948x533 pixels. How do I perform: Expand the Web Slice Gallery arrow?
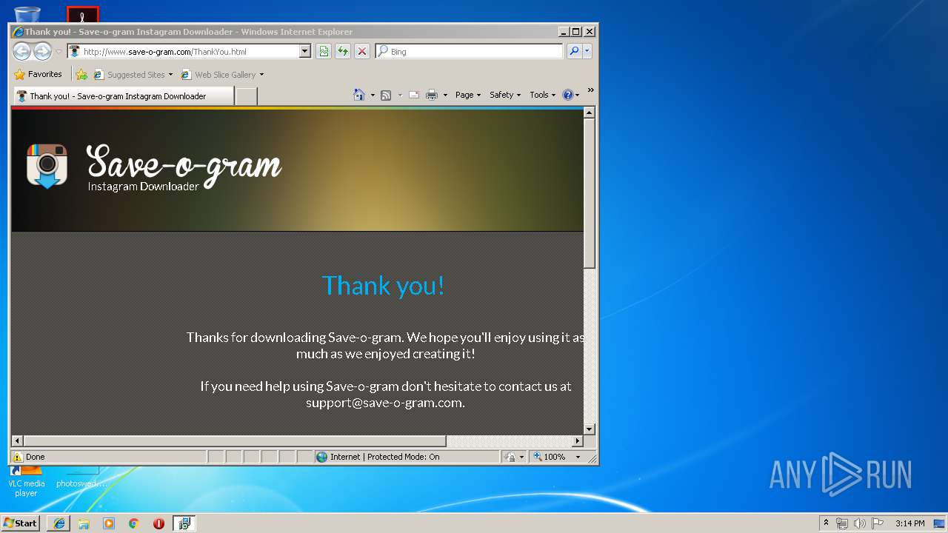click(261, 75)
